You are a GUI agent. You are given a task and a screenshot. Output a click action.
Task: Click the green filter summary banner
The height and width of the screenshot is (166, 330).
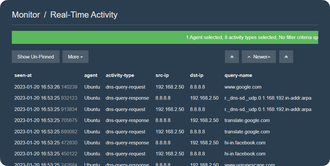click(x=165, y=37)
